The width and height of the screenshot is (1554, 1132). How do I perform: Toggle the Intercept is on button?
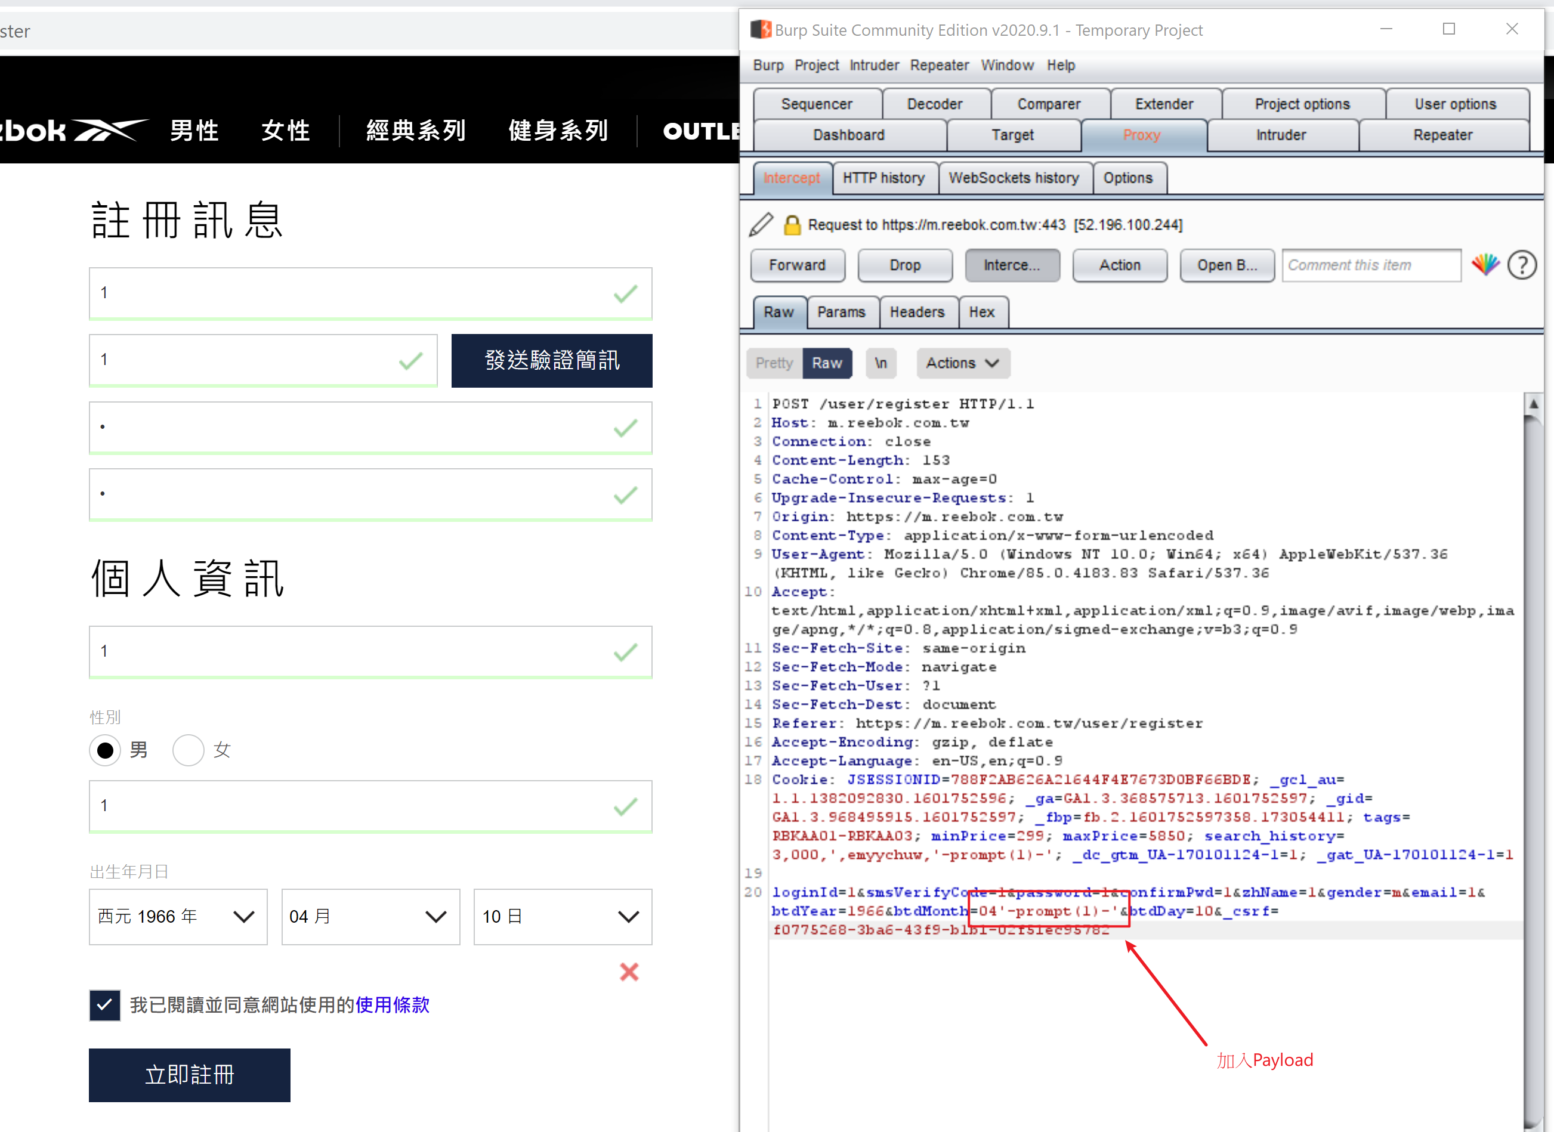pos(1012,265)
